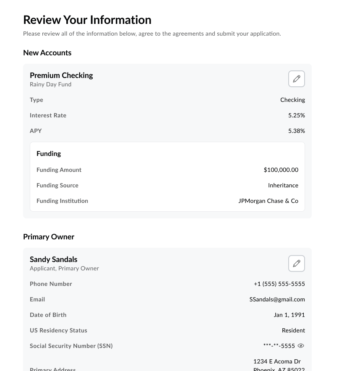This screenshot has height=371, width=339.
Task: Click the 5.25% interest rate value
Action: point(296,115)
